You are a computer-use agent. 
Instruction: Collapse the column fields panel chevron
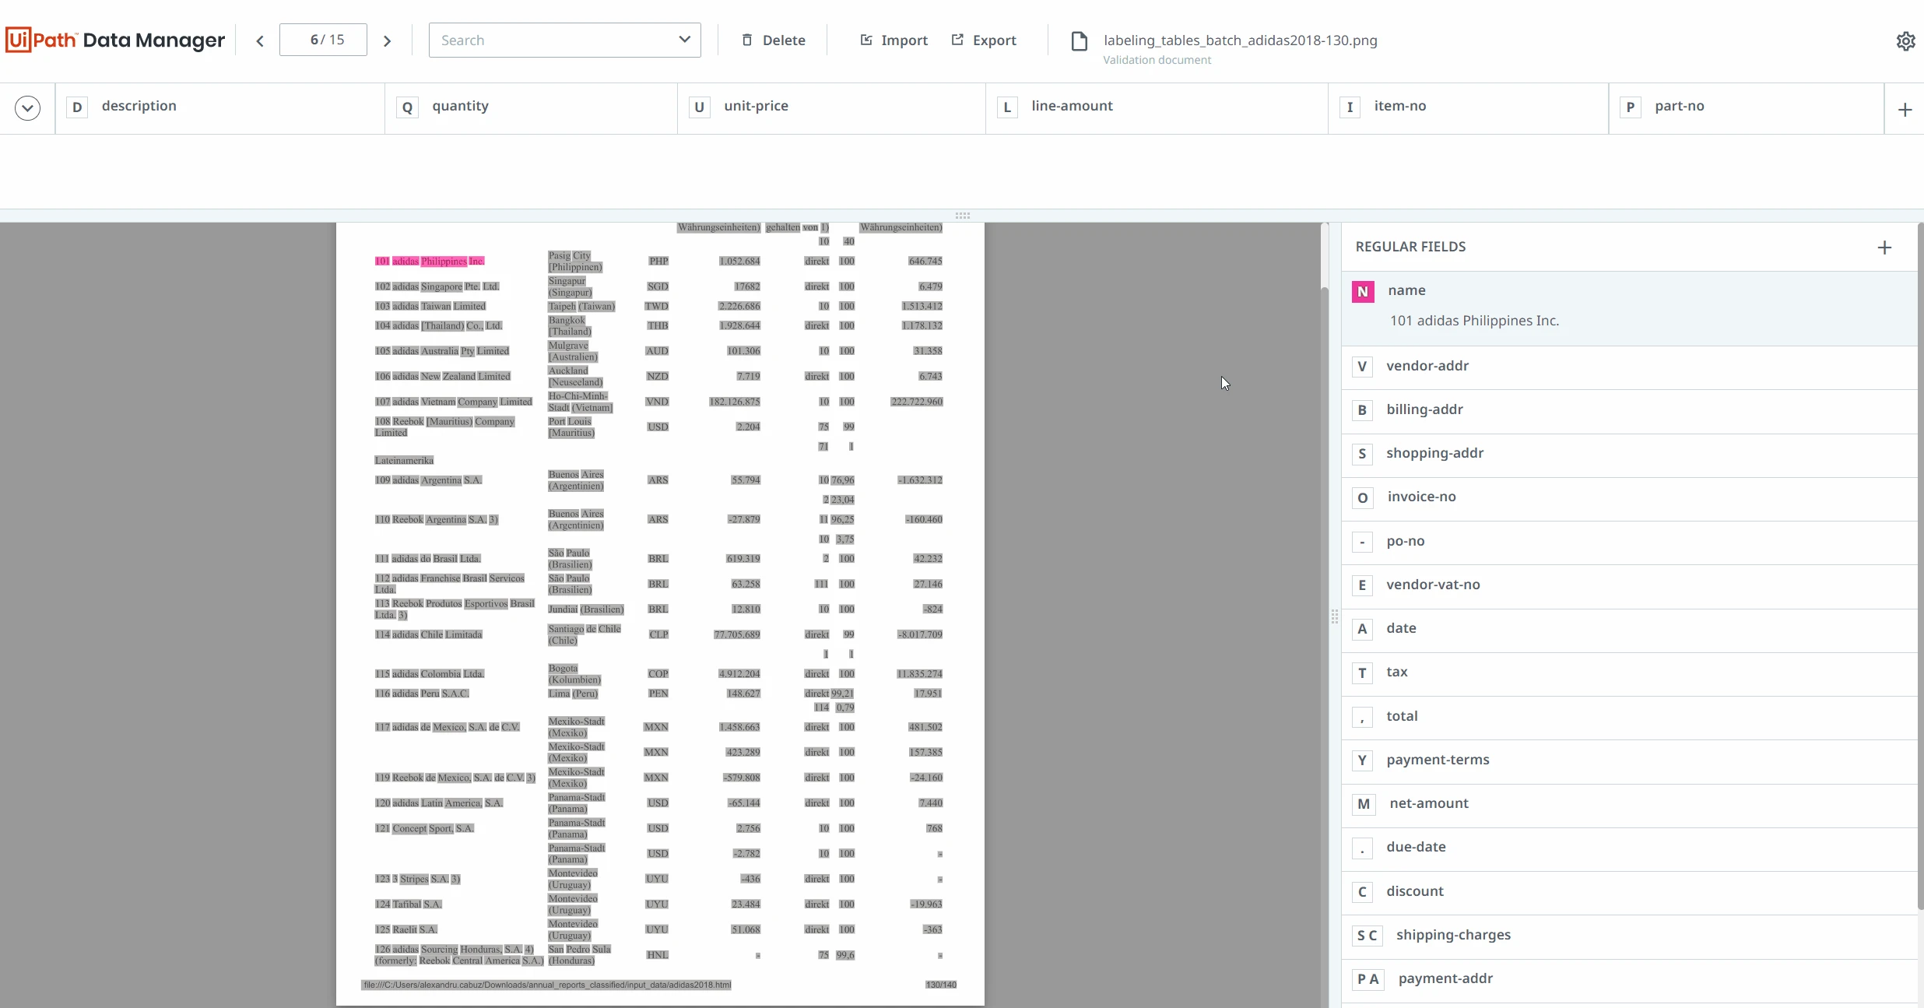(x=27, y=108)
